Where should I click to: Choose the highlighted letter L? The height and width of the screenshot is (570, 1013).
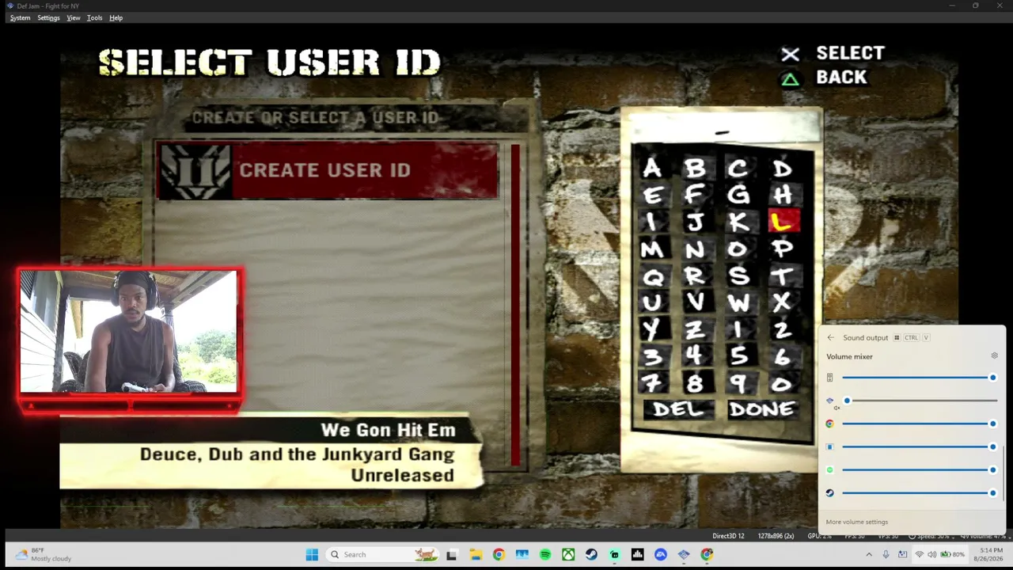tap(783, 222)
